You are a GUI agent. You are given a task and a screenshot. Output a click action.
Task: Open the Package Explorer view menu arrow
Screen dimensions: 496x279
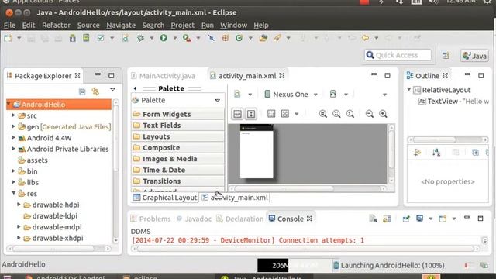coord(112,90)
